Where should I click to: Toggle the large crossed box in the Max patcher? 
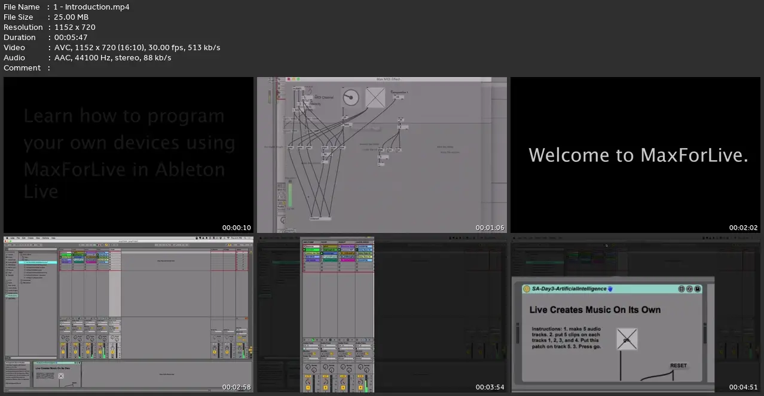(375, 97)
